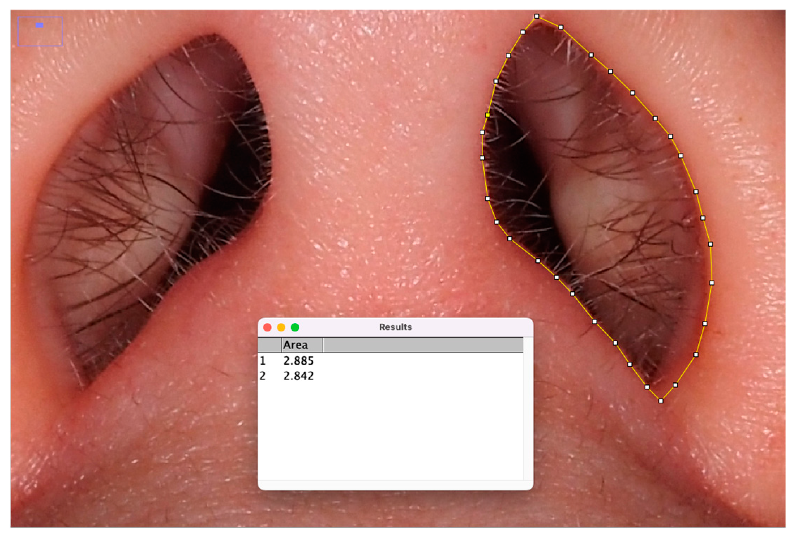Select the area value 2.885
Screen dimensions: 796x536
pos(298,361)
